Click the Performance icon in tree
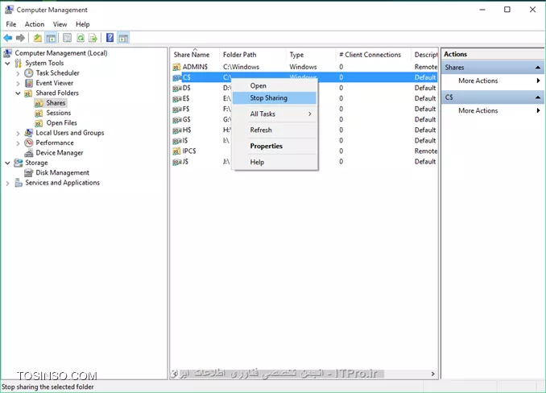The height and width of the screenshot is (393, 546). pyautogui.click(x=29, y=143)
